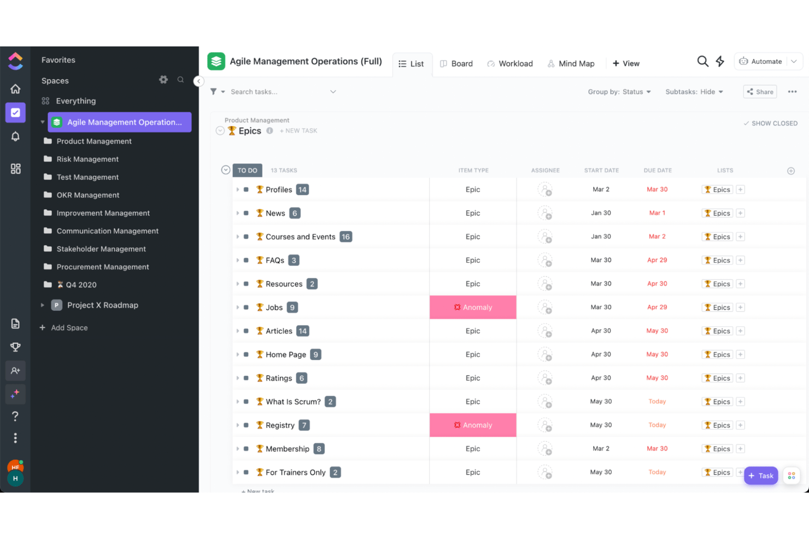The height and width of the screenshot is (539, 809).
Task: Toggle Show Closed tasks
Action: click(x=770, y=123)
